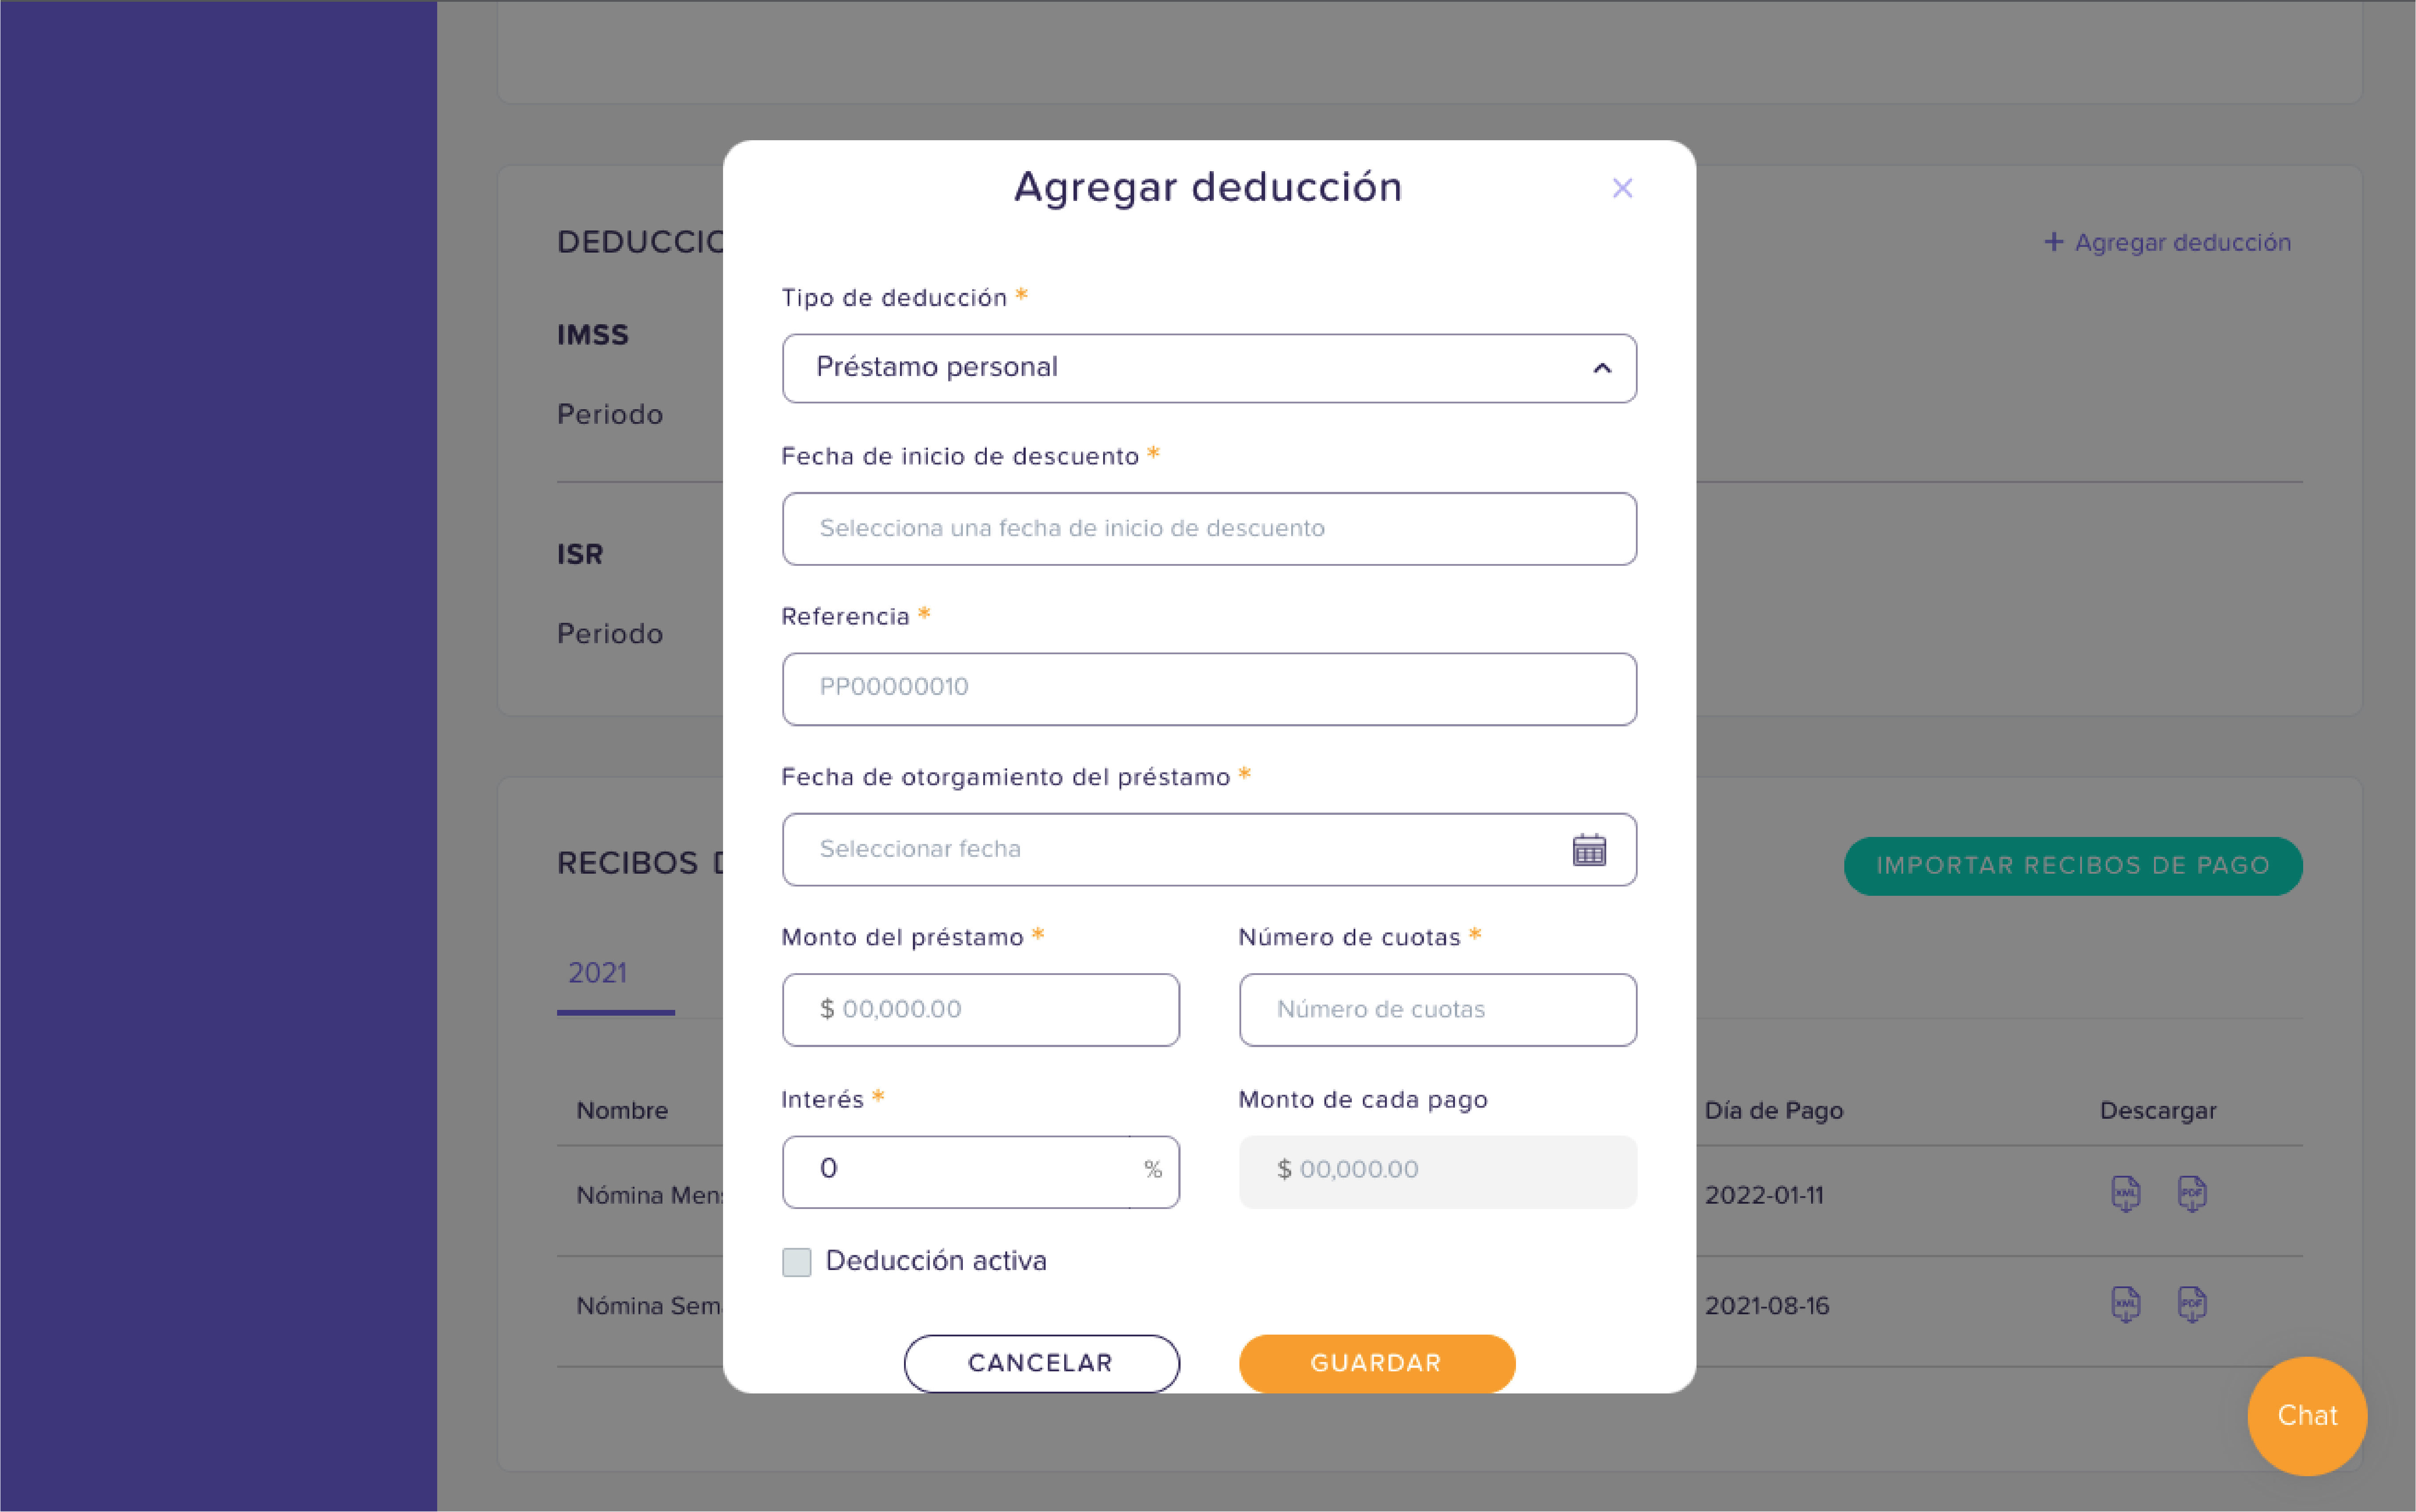Image resolution: width=2416 pixels, height=1512 pixels.
Task: Focus the Referencia input field
Action: click(x=1209, y=689)
